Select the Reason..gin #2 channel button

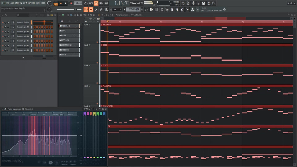coord(23,27)
